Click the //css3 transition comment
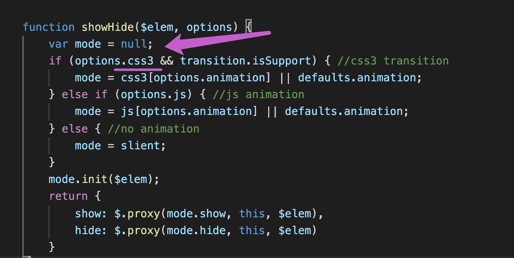Viewport: 514px width, 258px height. point(393,61)
